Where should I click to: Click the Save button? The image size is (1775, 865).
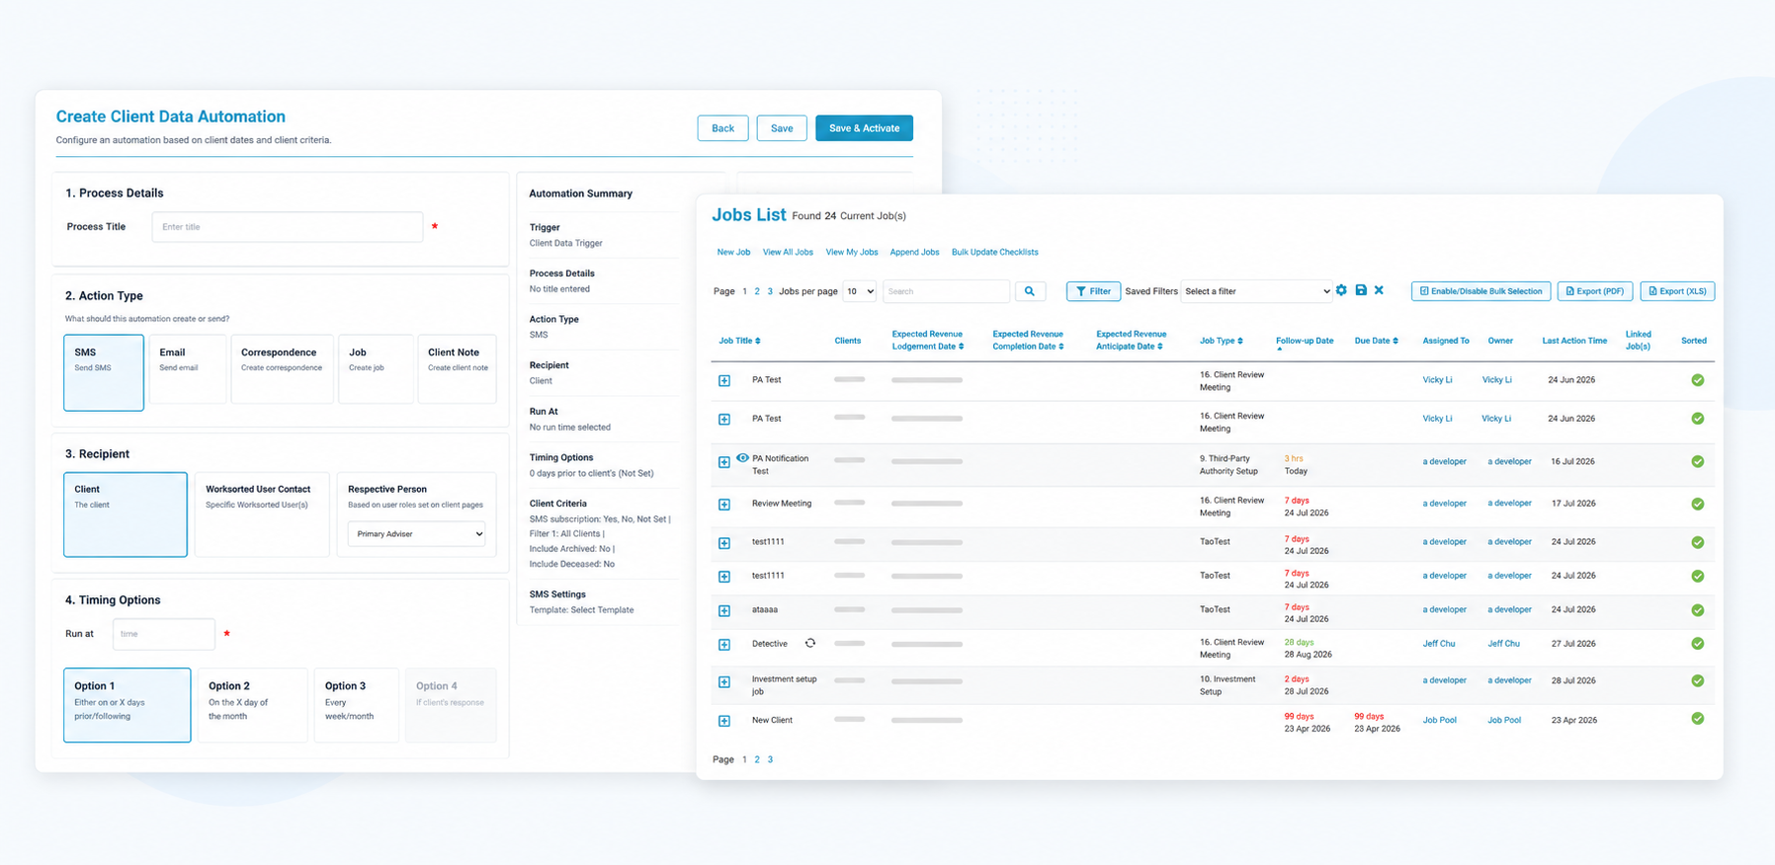tap(782, 128)
